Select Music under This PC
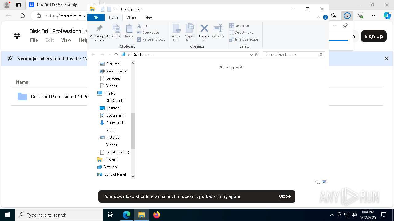Screen dimensions: 394x221 [x=111, y=130]
